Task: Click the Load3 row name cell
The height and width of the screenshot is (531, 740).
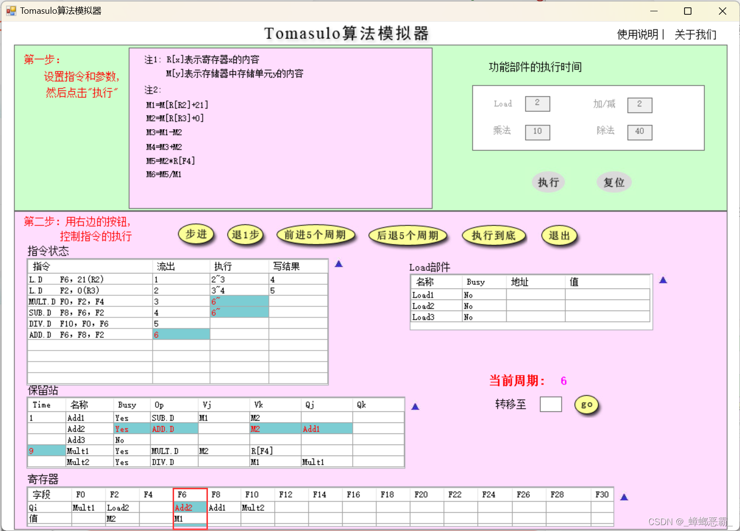Action: click(x=436, y=317)
